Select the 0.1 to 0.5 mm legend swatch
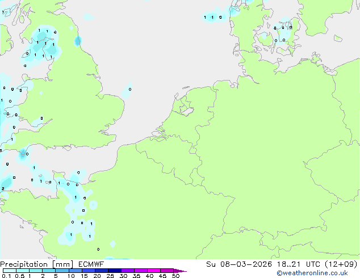 coord(10,271)
